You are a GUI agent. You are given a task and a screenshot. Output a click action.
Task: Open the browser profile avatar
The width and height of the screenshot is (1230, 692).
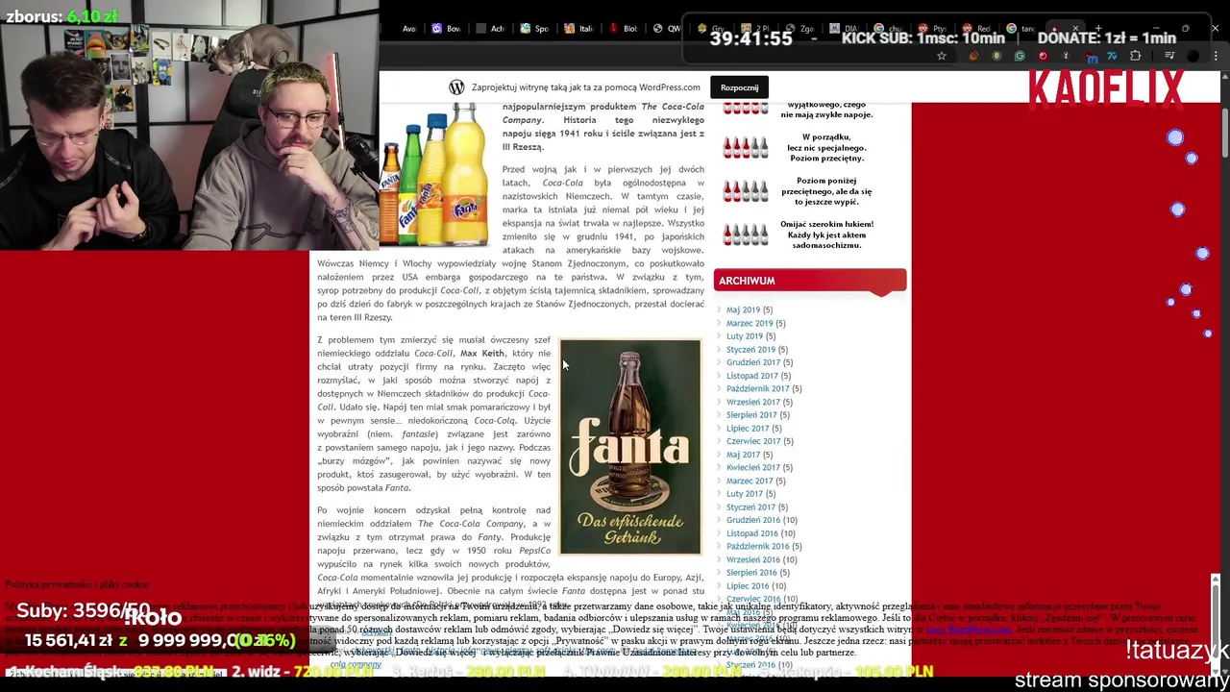point(1193,56)
